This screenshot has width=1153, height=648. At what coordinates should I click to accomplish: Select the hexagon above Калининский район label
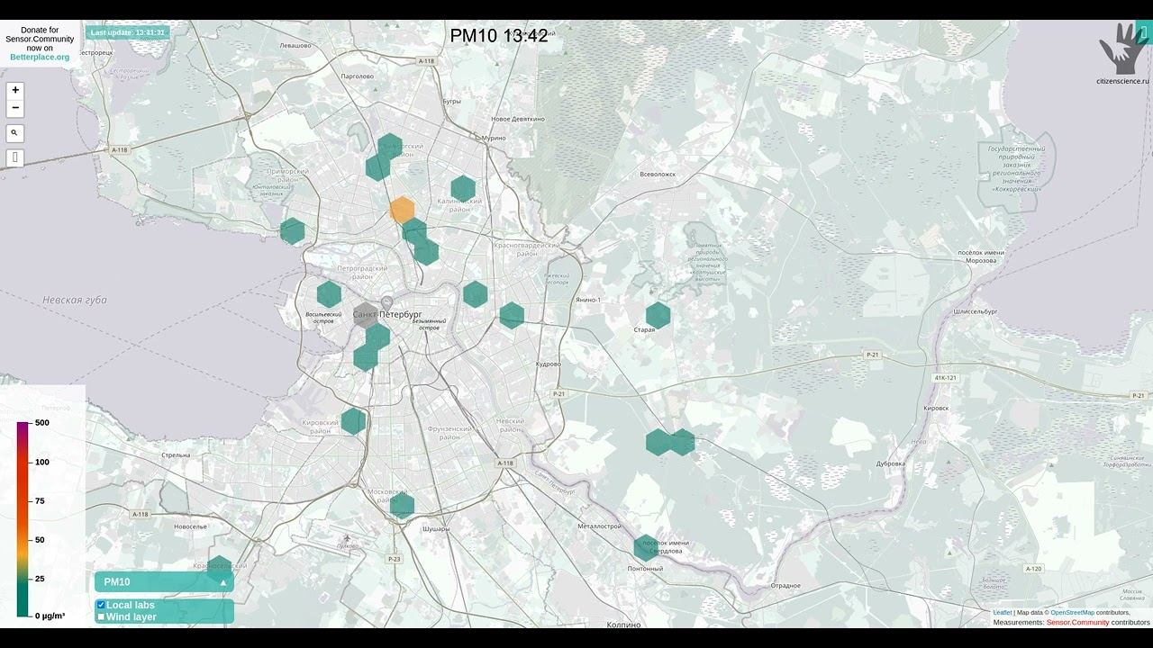463,189
